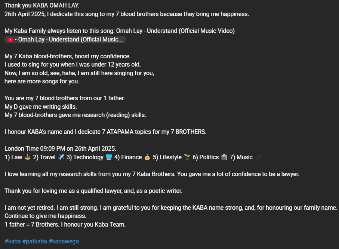This screenshot has height=249, width=339.
Task: Click the word Travel in the topics list
Action: (47, 157)
